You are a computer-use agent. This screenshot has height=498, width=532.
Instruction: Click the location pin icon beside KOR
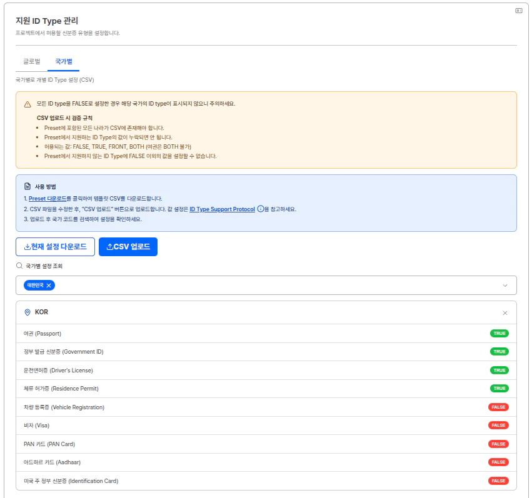pos(28,312)
